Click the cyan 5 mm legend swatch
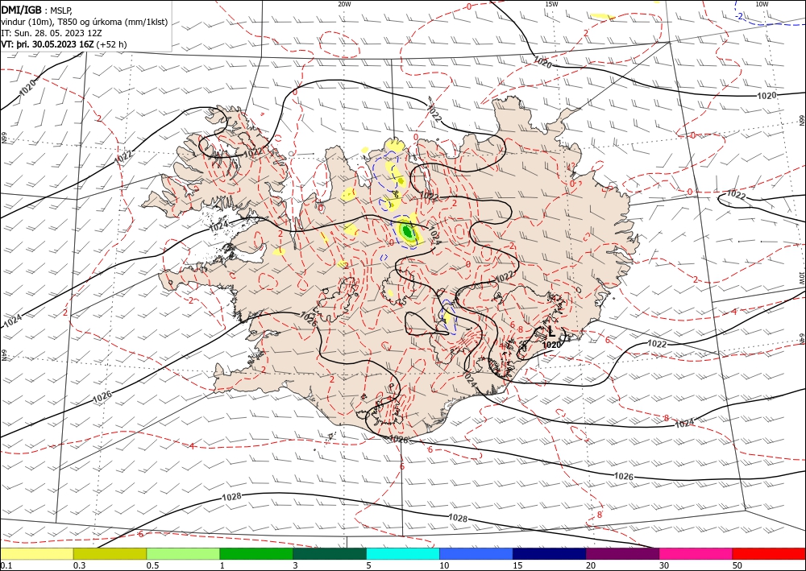This screenshot has height=571, width=806. click(403, 553)
